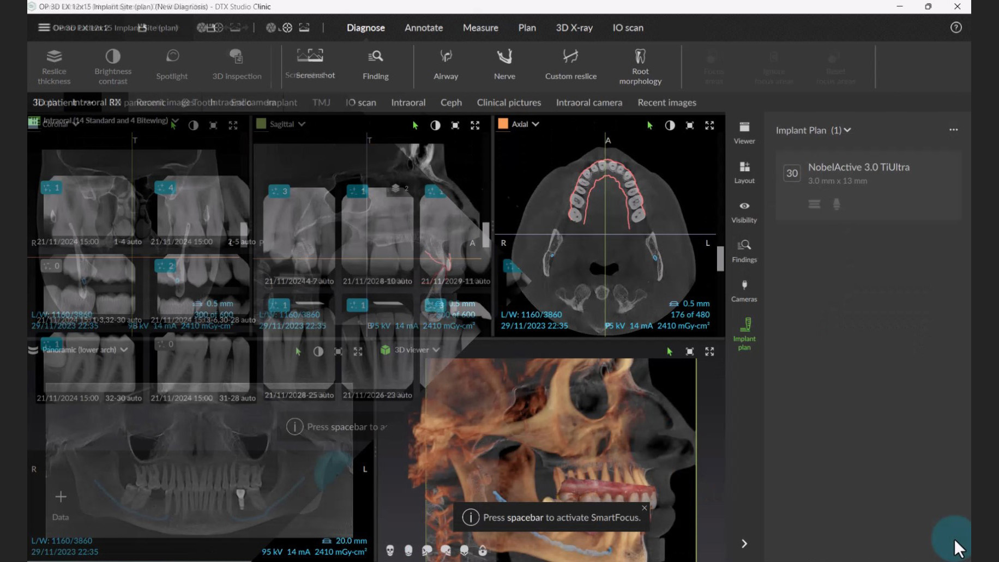The image size is (999, 562).
Task: Toggle the Visibility eye panel
Action: [x=744, y=211]
